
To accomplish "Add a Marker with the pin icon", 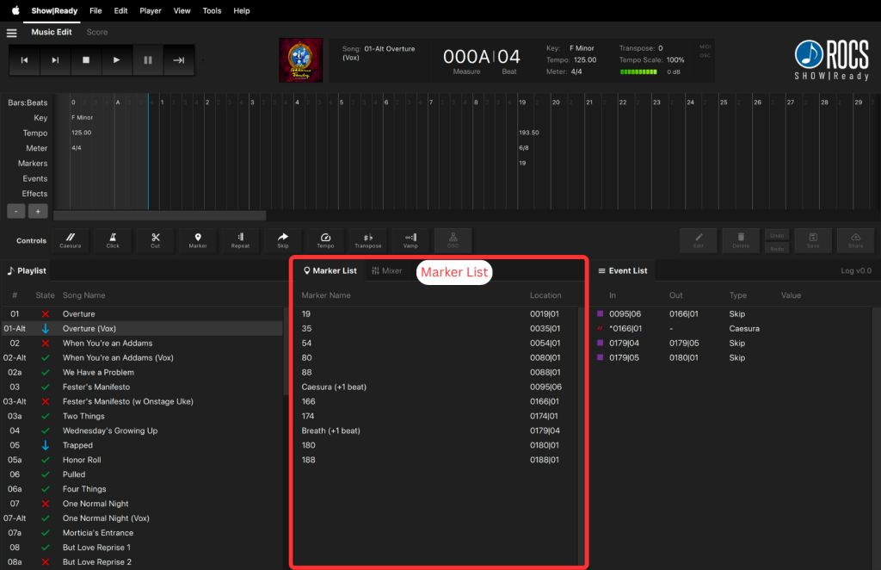I will 198,240.
